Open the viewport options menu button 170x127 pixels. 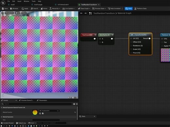2,13
